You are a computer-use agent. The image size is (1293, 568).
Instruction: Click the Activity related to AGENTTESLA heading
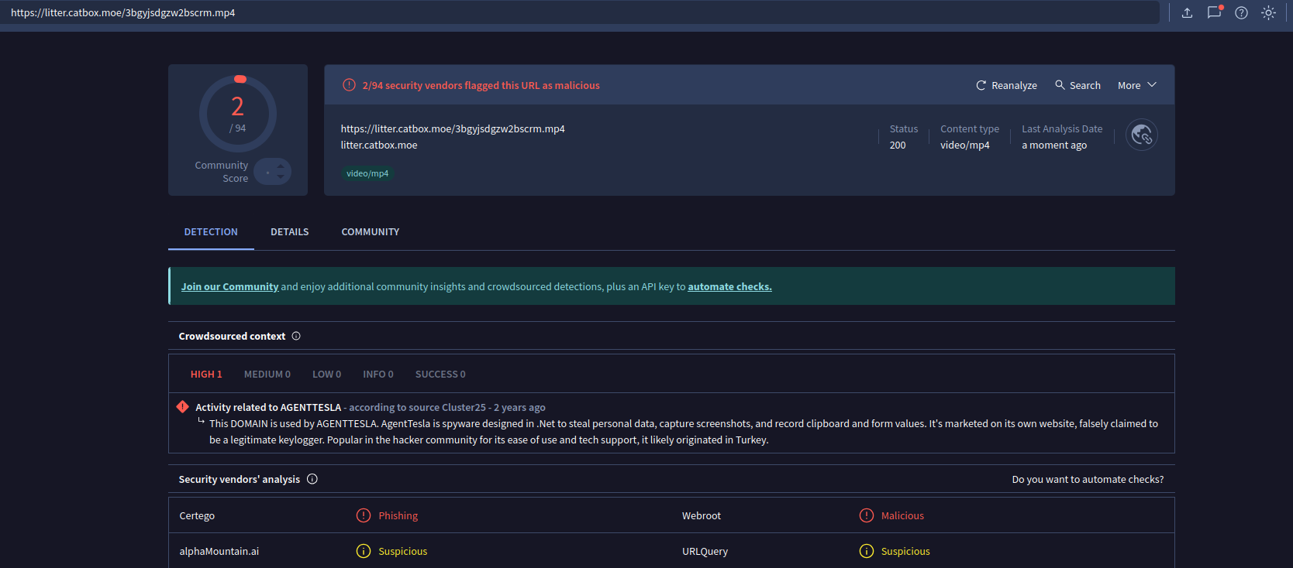(x=268, y=407)
